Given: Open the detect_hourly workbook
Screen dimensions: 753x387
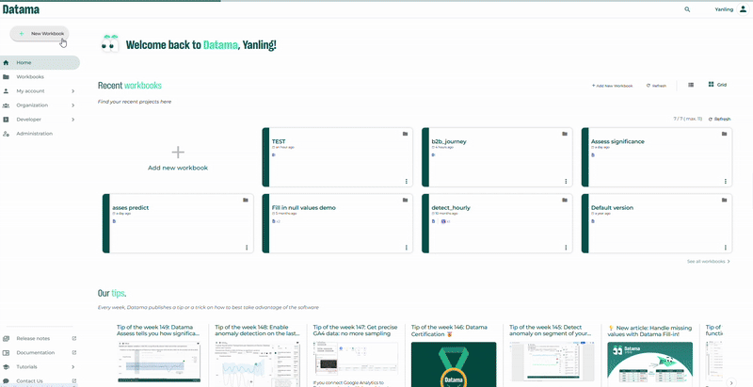Looking at the screenshot, I should click(497, 224).
